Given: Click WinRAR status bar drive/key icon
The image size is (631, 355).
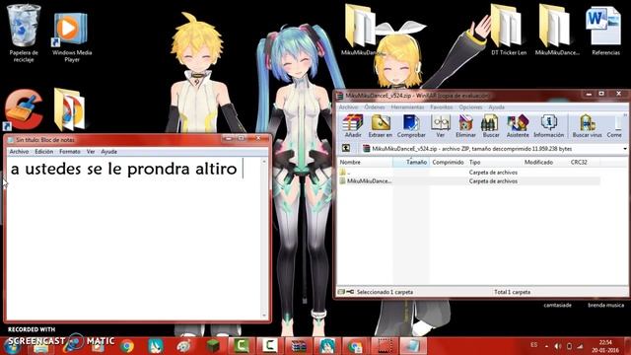Looking at the screenshot, I should [x=346, y=292].
